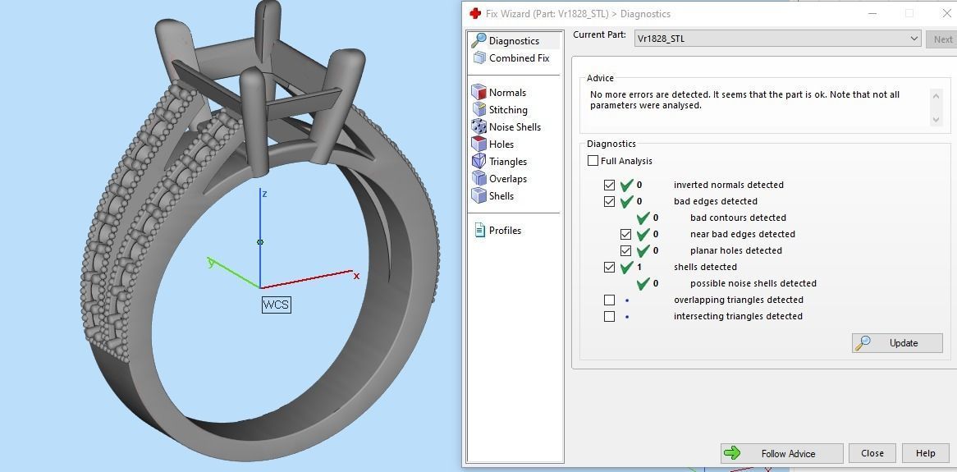The height and width of the screenshot is (472, 957).
Task: Click the Update button
Action: [x=897, y=343]
